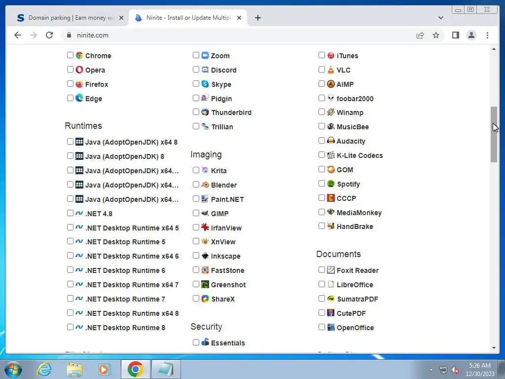
Task: Share this page via share icon
Action: [x=420, y=35]
